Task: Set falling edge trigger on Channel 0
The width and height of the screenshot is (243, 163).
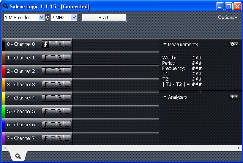Action: click(60, 44)
